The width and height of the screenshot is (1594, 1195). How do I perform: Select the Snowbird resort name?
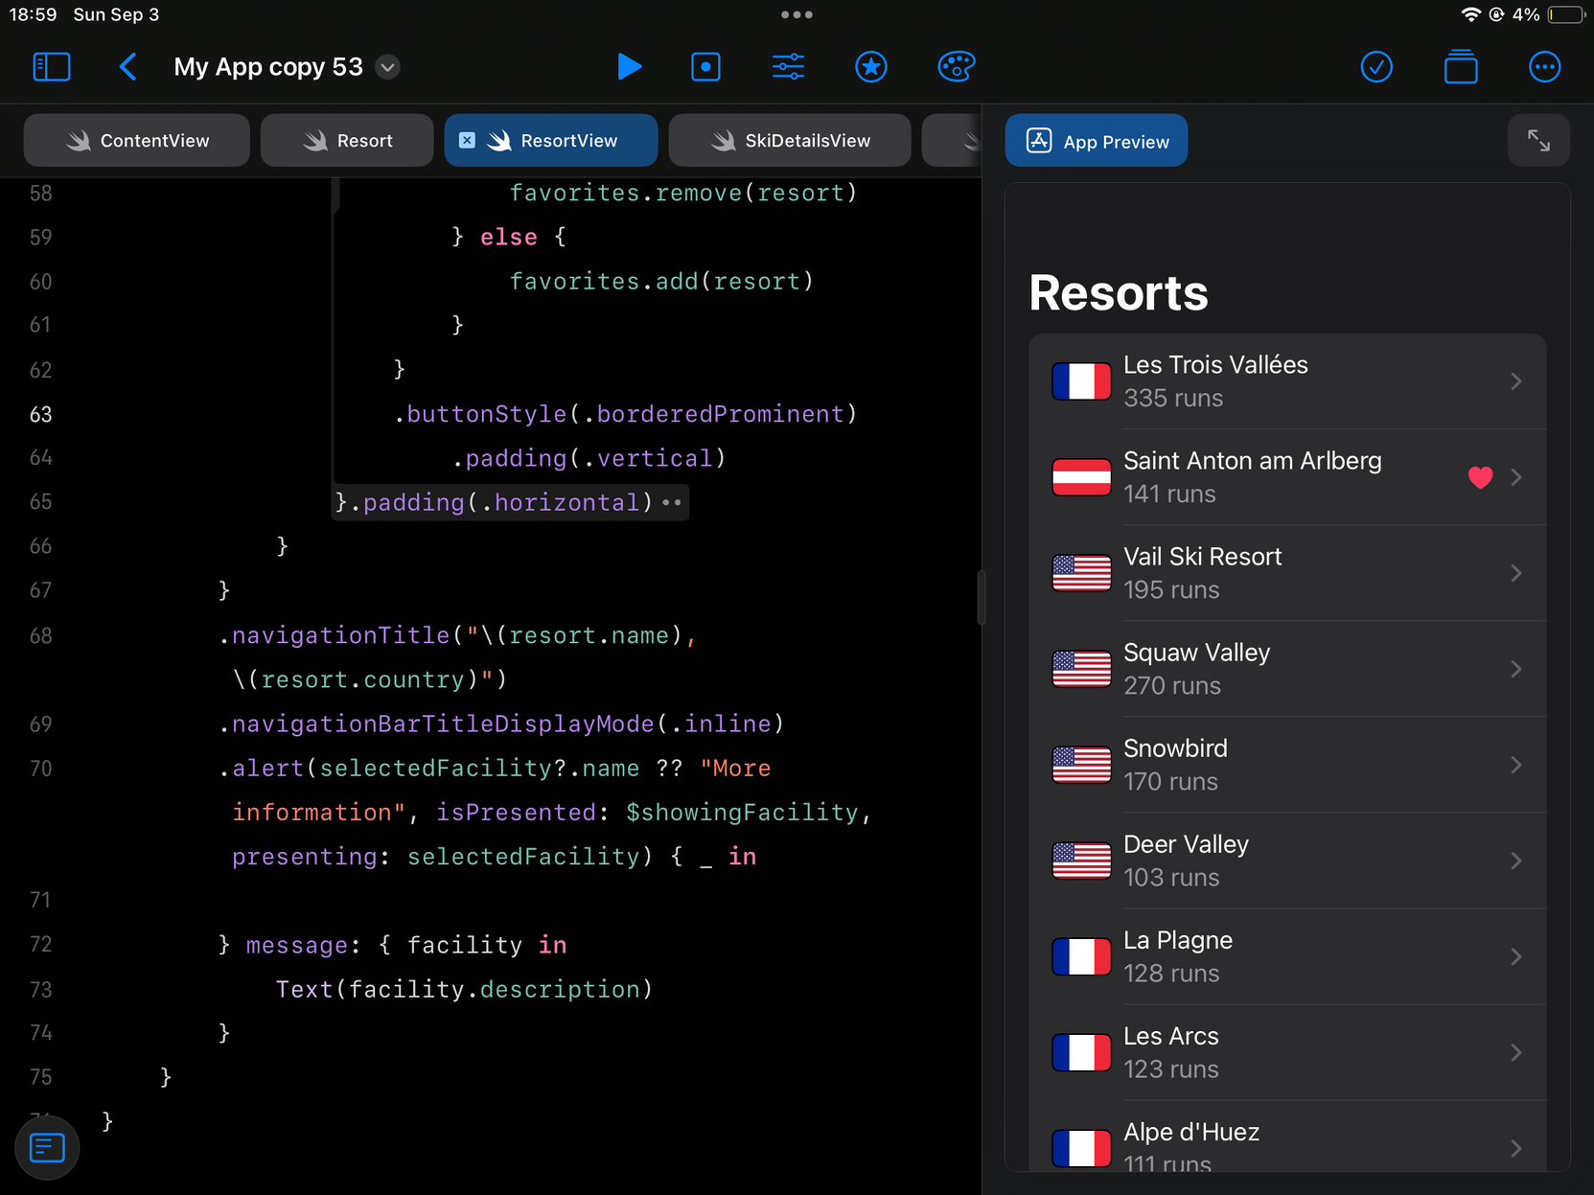click(x=1175, y=748)
